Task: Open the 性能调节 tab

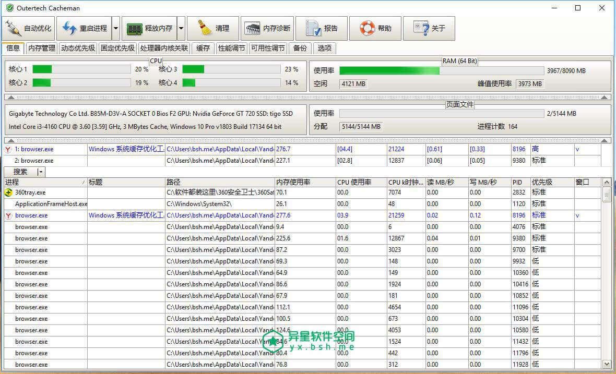Action: pyautogui.click(x=231, y=49)
